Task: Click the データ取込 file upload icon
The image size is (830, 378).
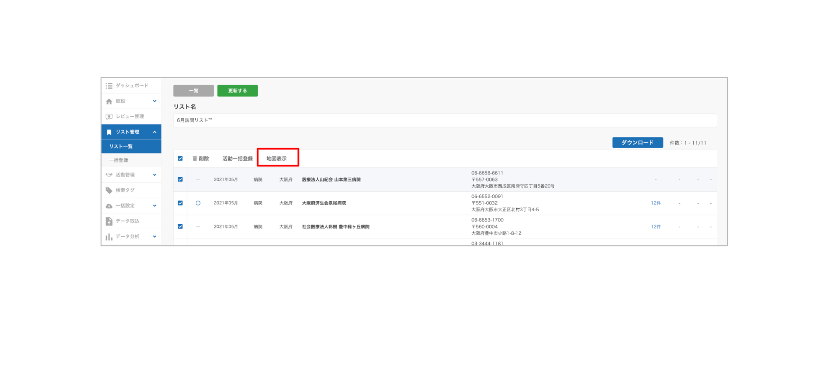Action: [109, 221]
